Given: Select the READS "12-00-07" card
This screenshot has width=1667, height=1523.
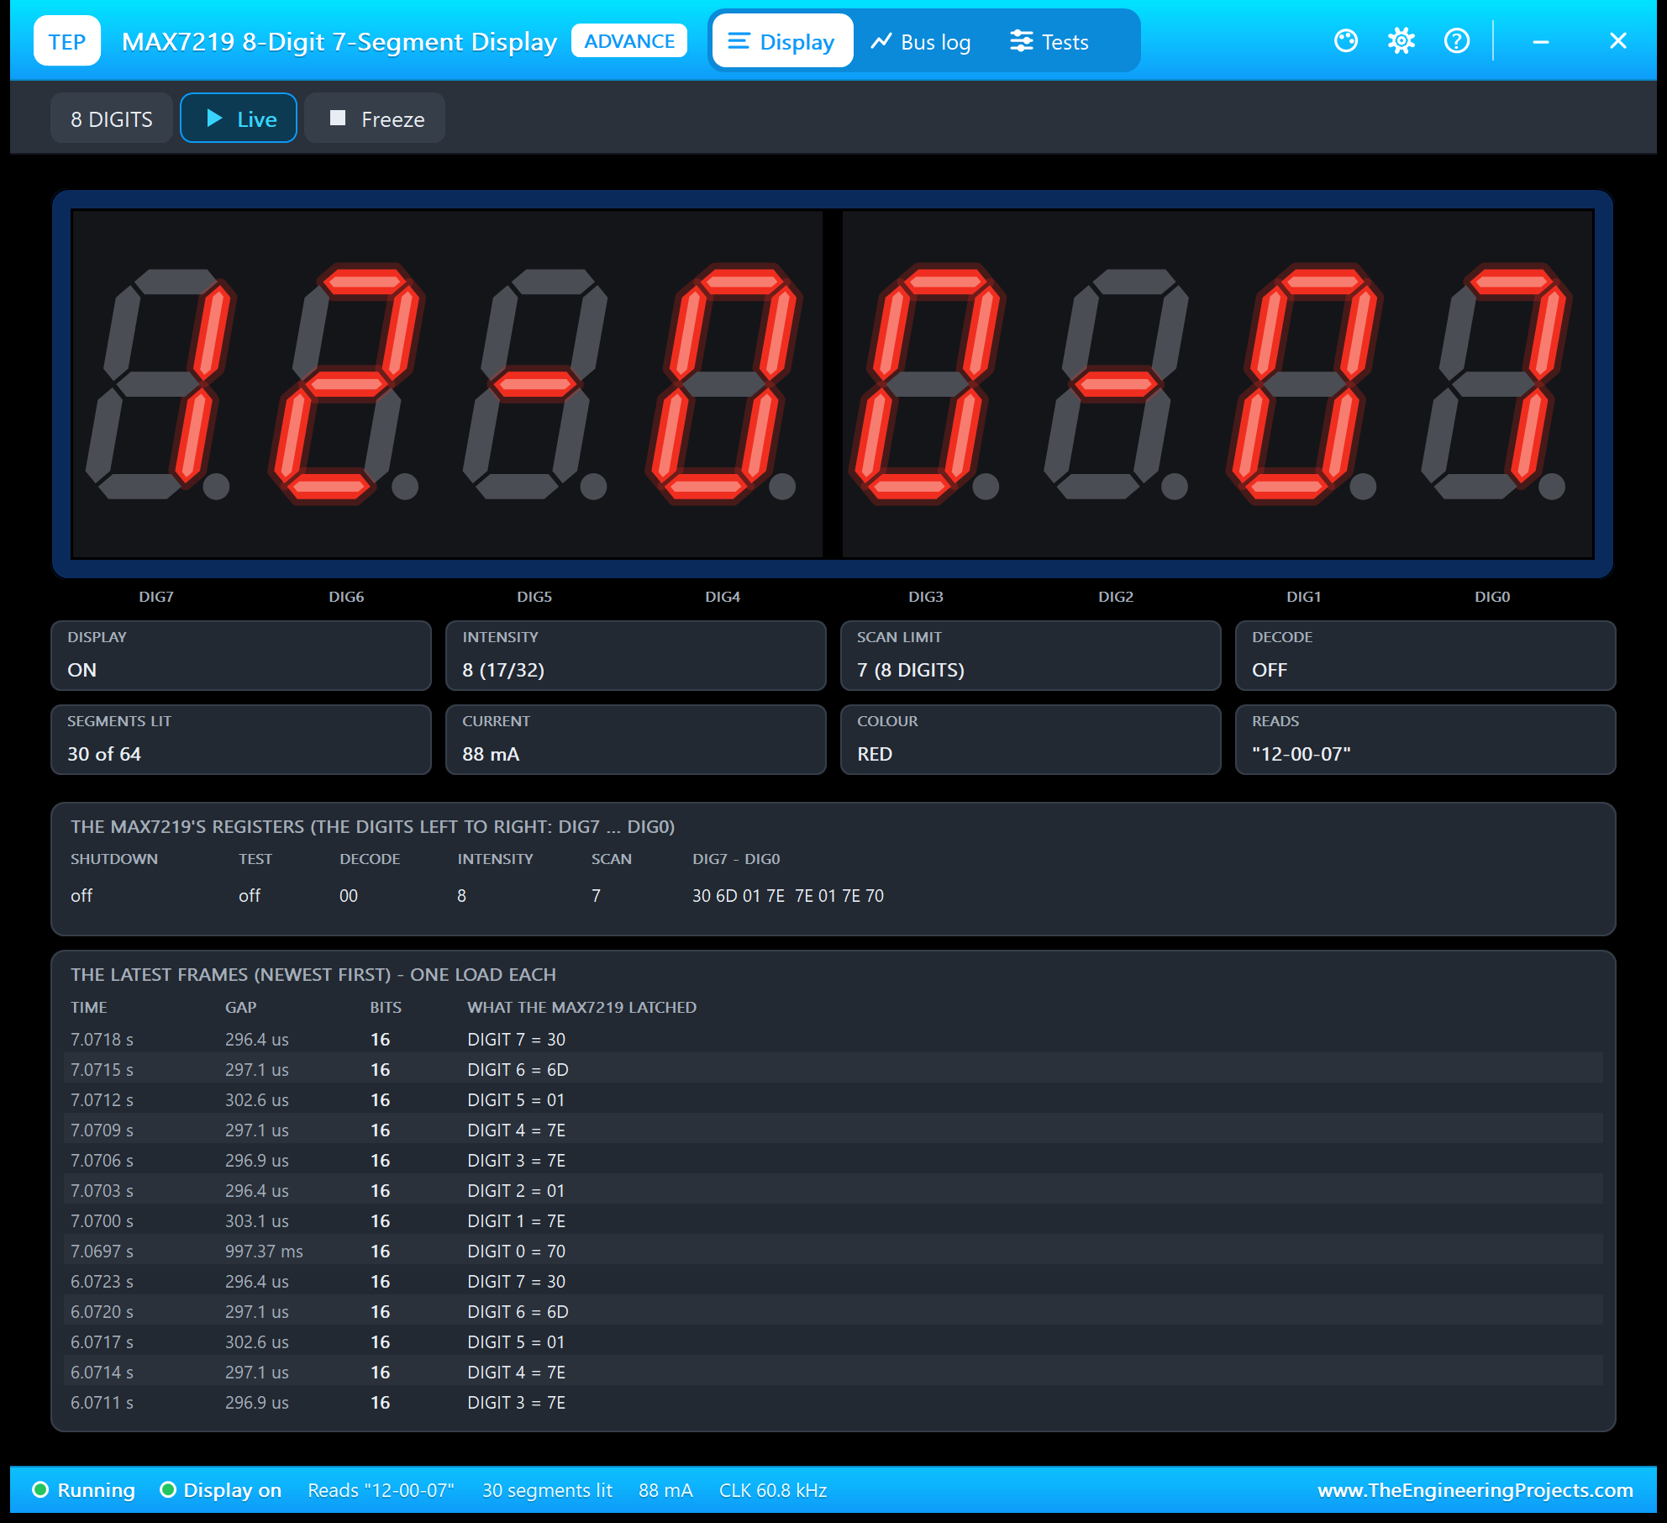Looking at the screenshot, I should click(x=1426, y=740).
